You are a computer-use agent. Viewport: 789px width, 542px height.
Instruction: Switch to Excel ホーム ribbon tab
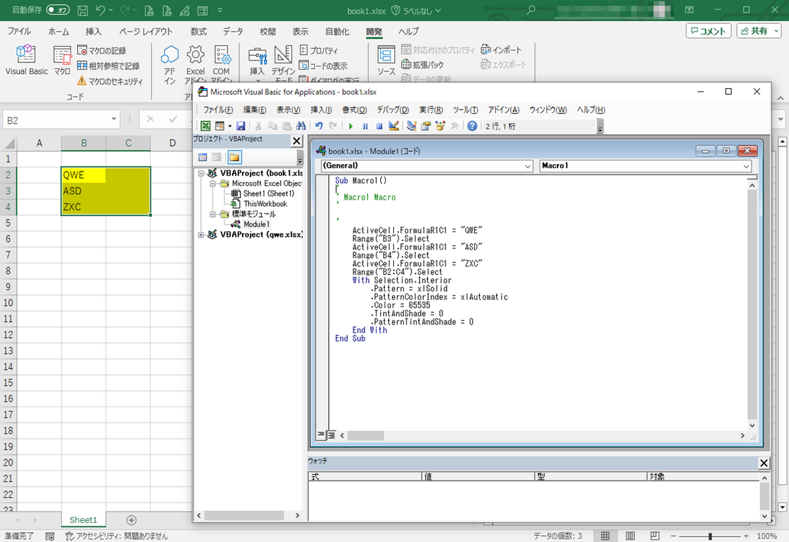coord(59,32)
